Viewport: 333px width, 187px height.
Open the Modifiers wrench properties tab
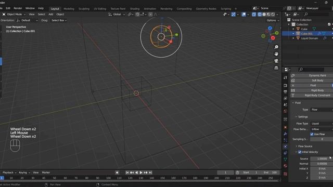tap(285, 134)
